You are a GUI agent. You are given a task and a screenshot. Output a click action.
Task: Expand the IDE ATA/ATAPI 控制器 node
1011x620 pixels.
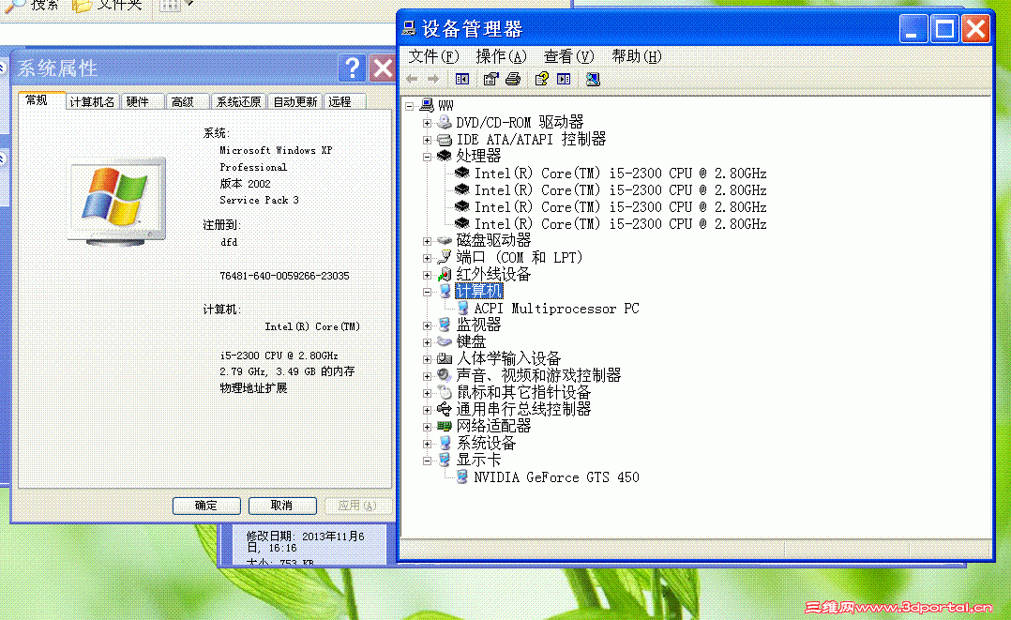click(x=427, y=140)
